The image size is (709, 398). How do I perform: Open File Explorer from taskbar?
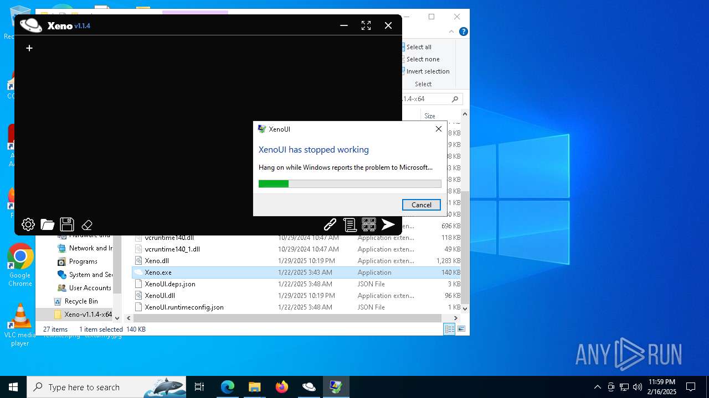pos(254,387)
